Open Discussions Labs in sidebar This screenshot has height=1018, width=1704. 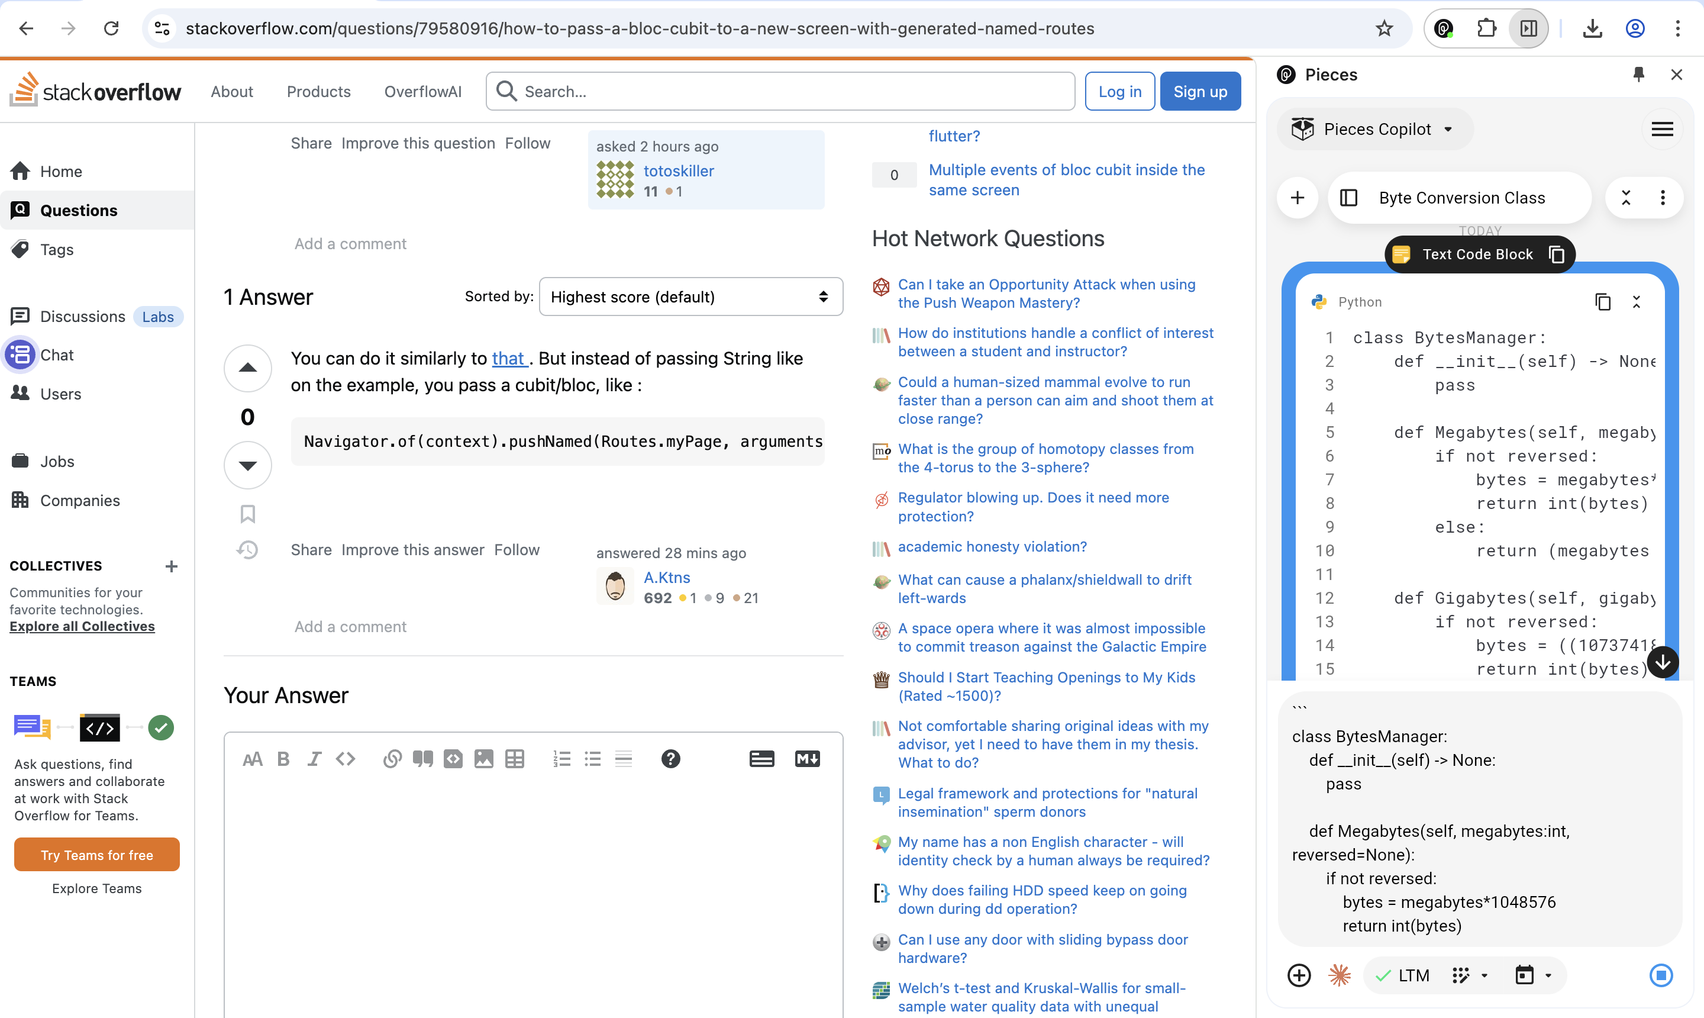[x=96, y=316]
